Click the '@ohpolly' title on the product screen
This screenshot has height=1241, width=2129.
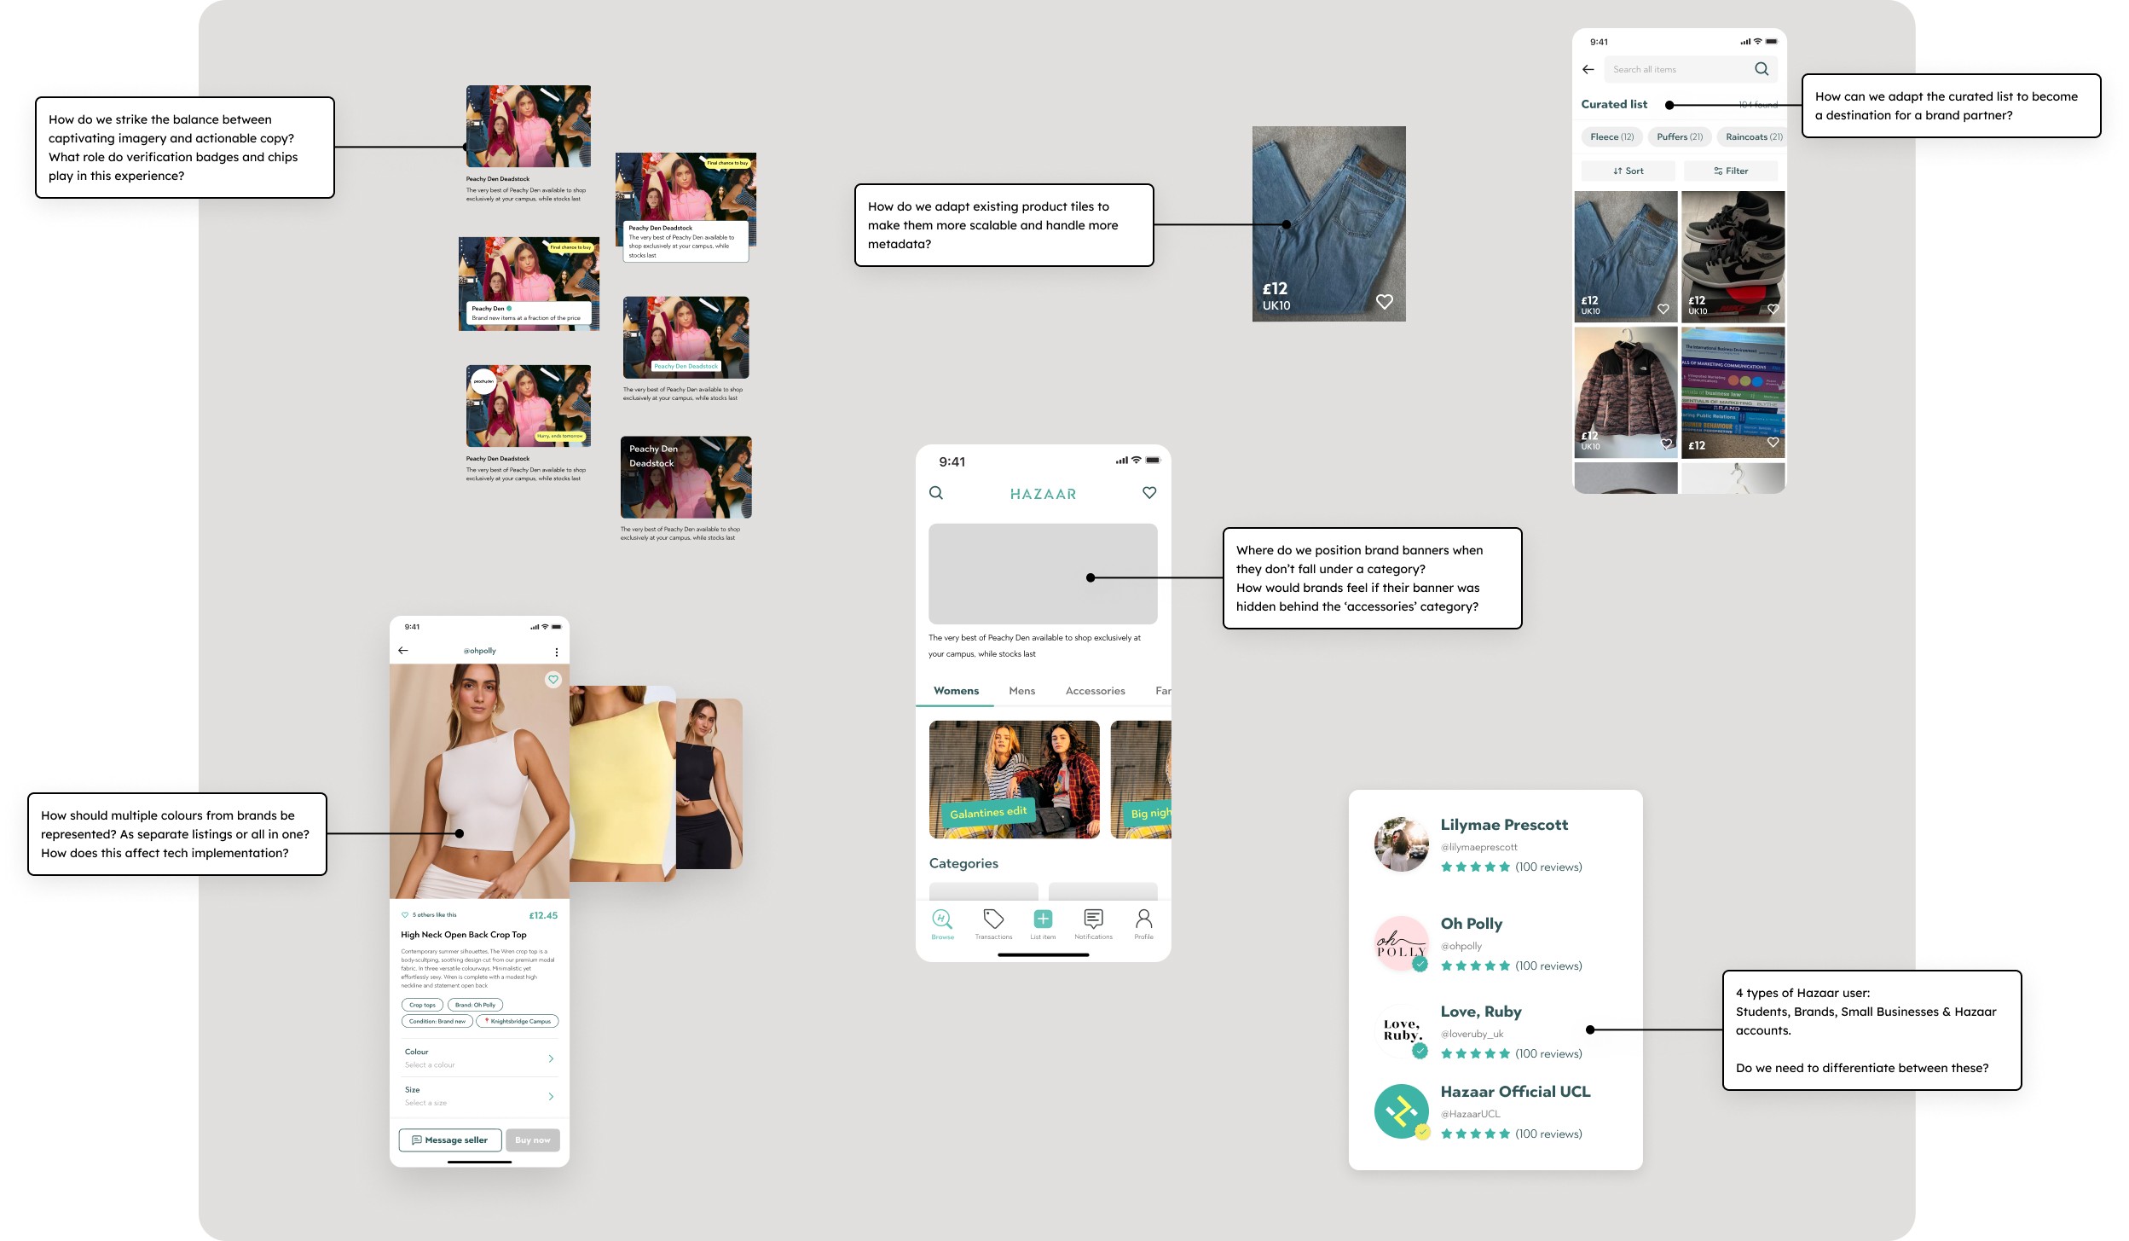tap(480, 651)
